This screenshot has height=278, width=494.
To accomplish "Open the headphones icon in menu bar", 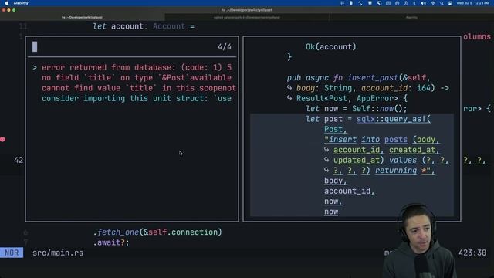I will pyautogui.click(x=397, y=3).
